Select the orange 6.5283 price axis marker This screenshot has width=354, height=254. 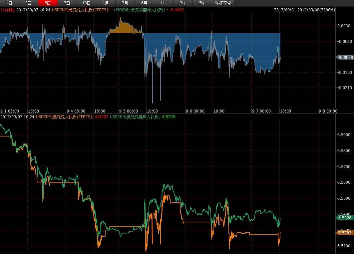click(344, 233)
